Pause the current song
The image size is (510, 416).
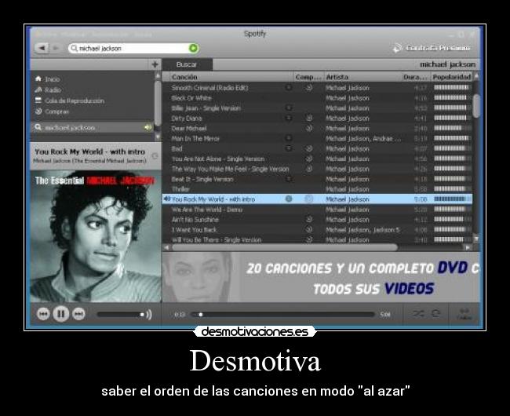[61, 314]
